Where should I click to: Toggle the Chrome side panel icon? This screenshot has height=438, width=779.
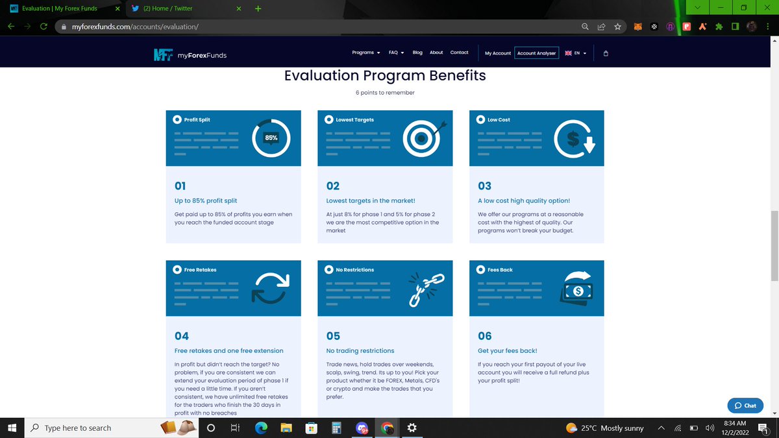coord(734,27)
